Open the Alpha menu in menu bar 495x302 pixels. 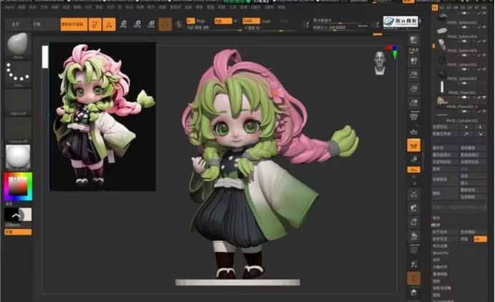click(10, 7)
